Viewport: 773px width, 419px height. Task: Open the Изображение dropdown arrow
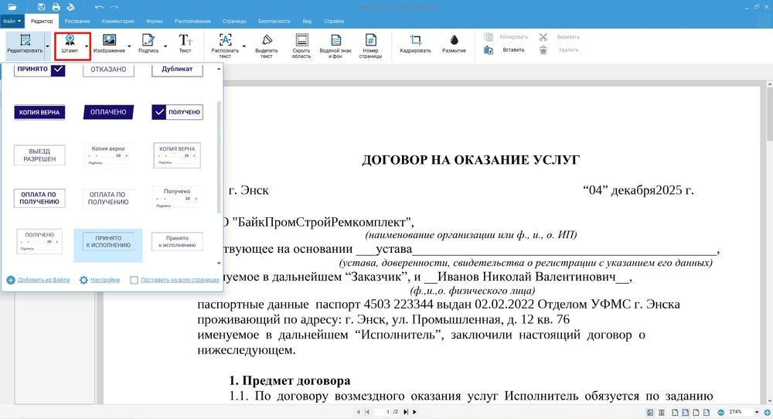click(x=128, y=46)
